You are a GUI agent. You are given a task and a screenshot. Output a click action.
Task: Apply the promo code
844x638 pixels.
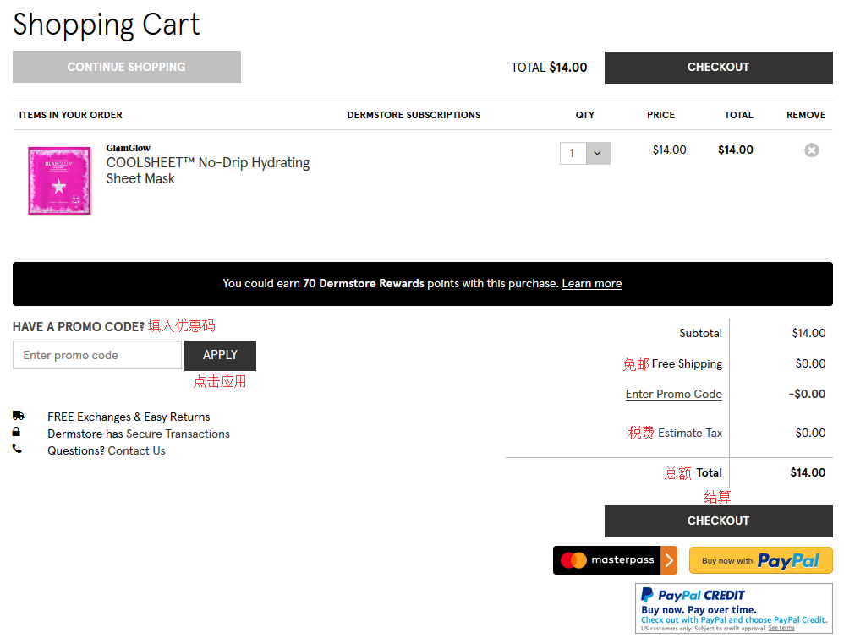coord(220,355)
